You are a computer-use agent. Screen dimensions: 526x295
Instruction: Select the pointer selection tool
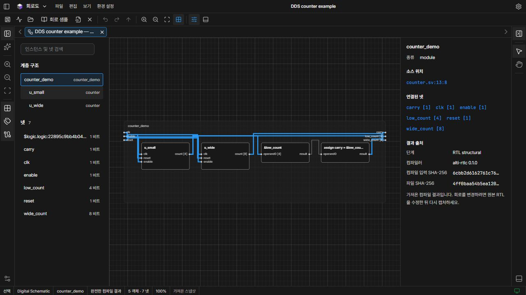(x=519, y=51)
